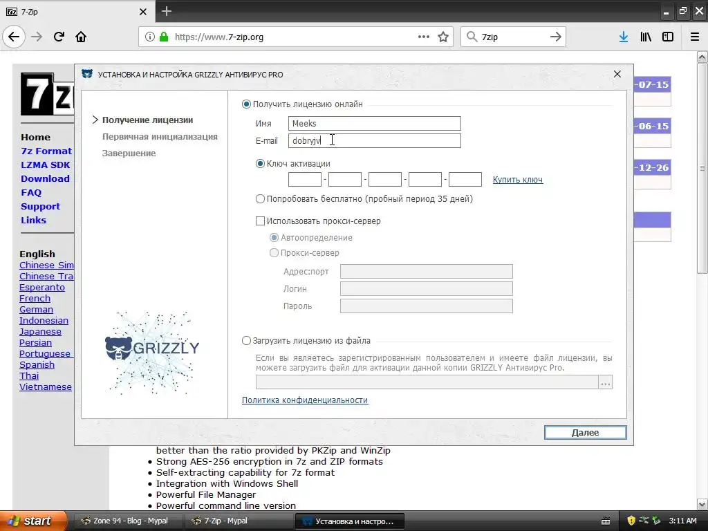The width and height of the screenshot is (708, 531).
Task: Open the Links page link
Action: click(33, 220)
